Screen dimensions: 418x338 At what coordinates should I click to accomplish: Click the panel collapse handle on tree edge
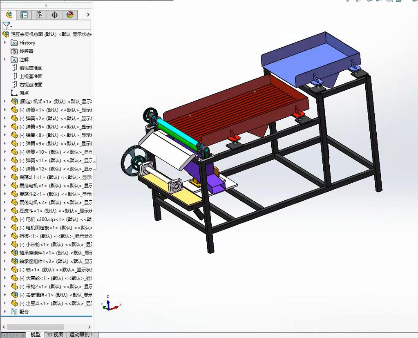click(x=94, y=162)
